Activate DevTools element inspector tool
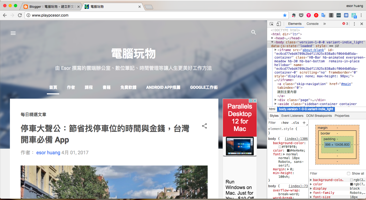This screenshot has height=200, width=366. click(x=271, y=24)
